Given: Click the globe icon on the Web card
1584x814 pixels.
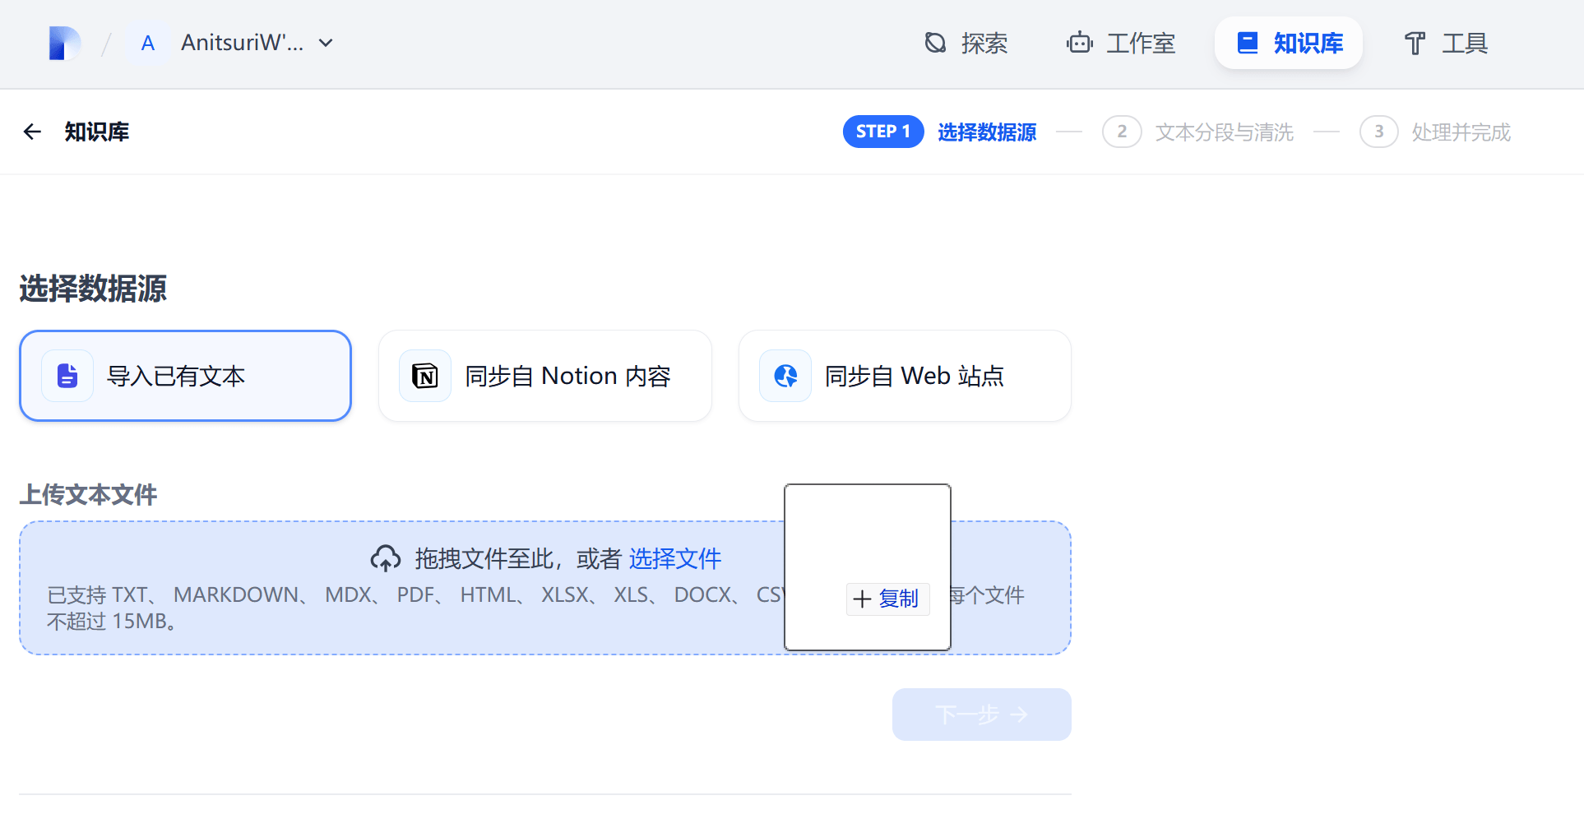Looking at the screenshot, I should point(785,376).
